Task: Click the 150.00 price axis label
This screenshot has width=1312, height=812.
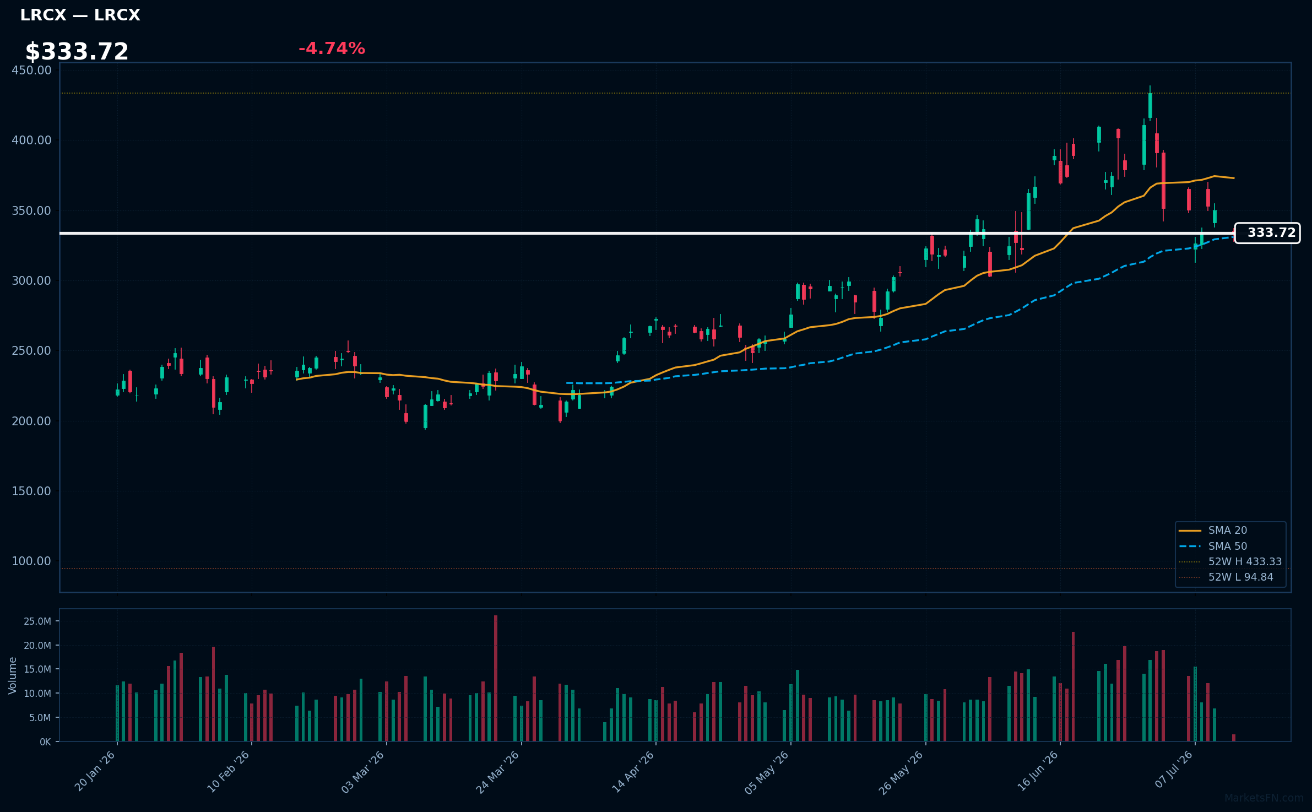Action: pyautogui.click(x=31, y=491)
